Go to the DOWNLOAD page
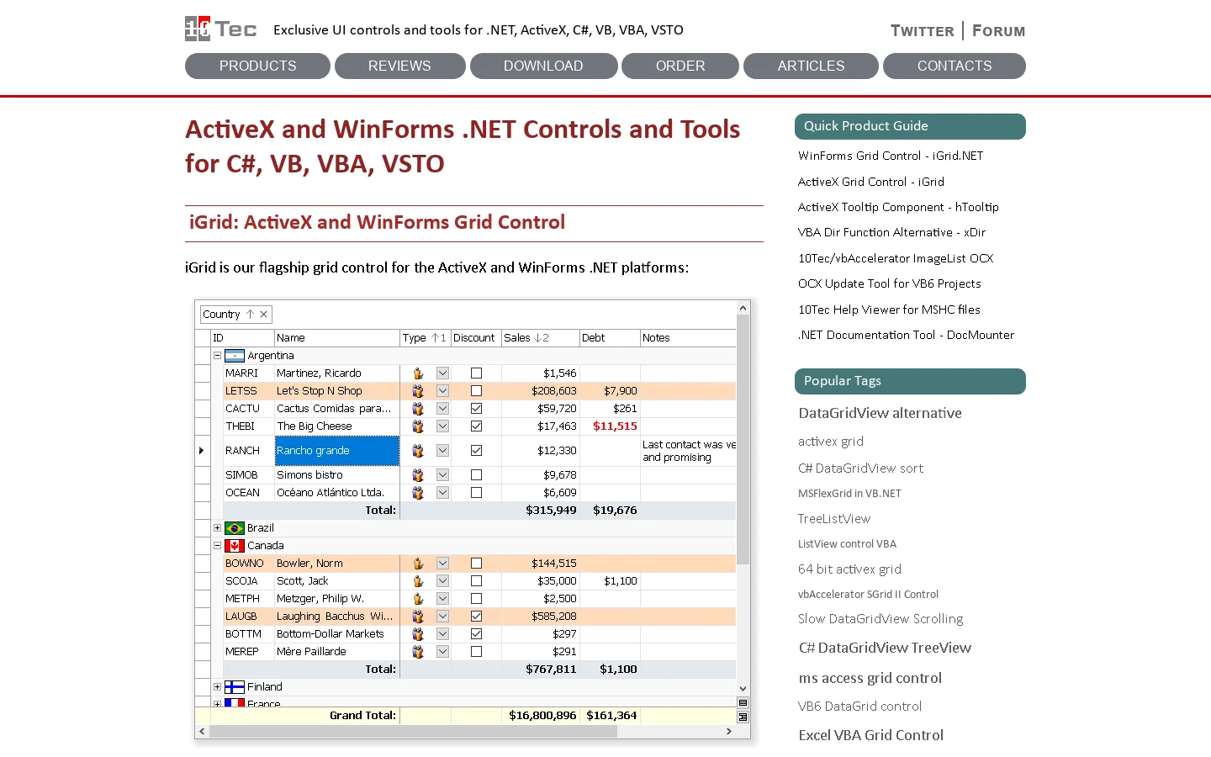Screen dimensions: 1211x757 (x=543, y=66)
